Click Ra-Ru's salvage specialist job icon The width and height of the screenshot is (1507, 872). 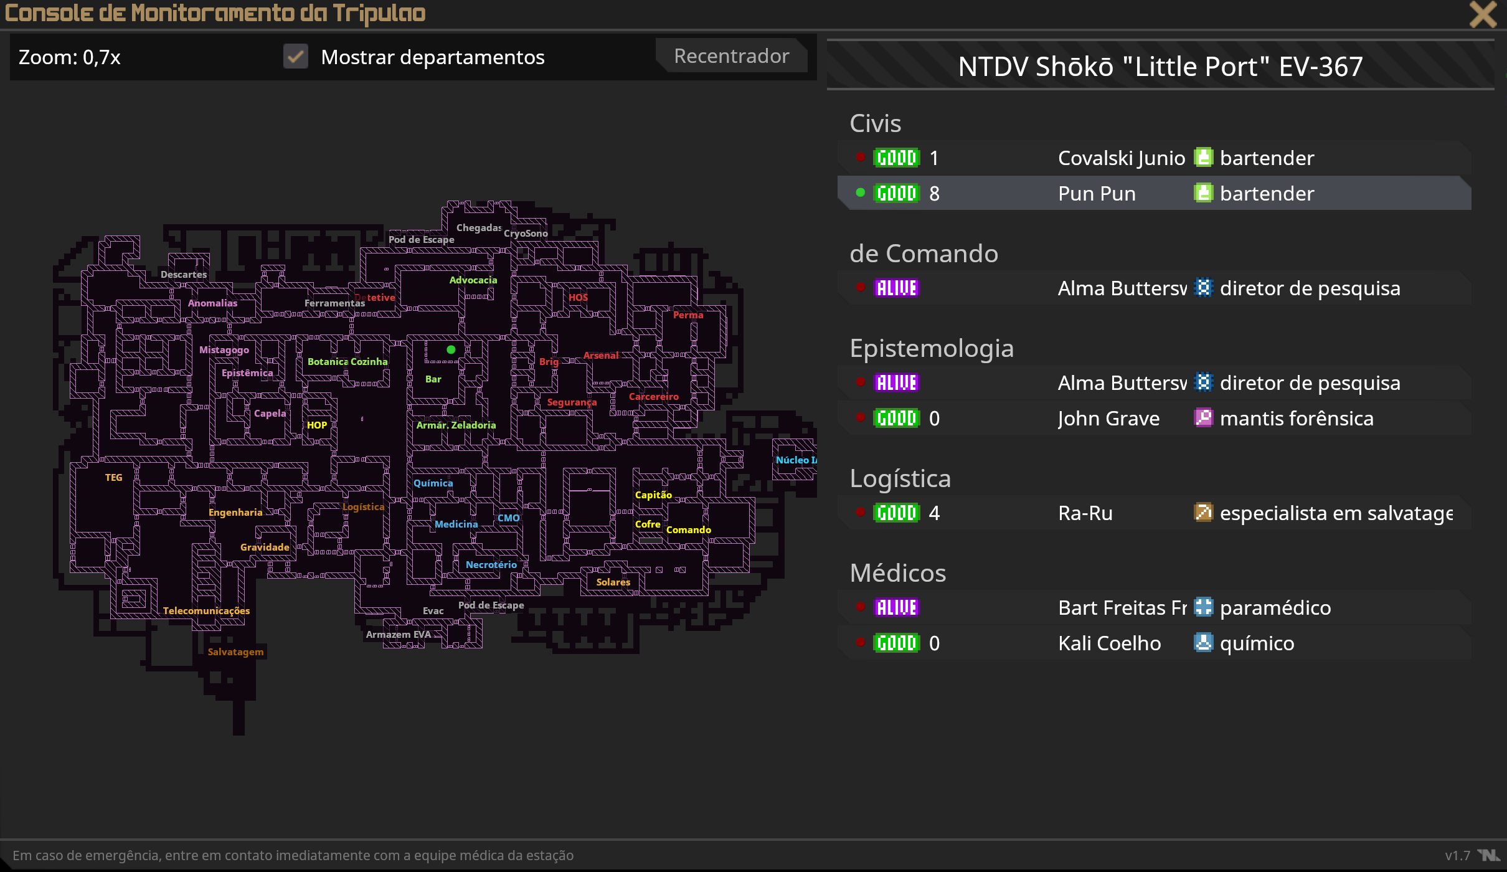(1204, 513)
